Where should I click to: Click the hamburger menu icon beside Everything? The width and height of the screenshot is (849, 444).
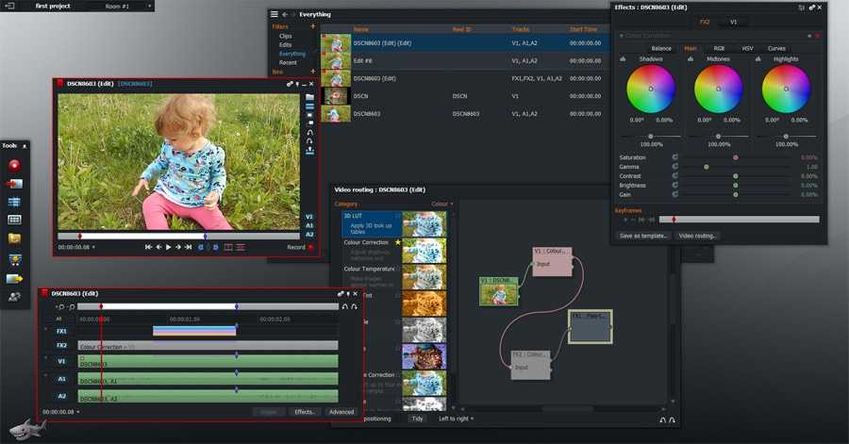coord(275,14)
